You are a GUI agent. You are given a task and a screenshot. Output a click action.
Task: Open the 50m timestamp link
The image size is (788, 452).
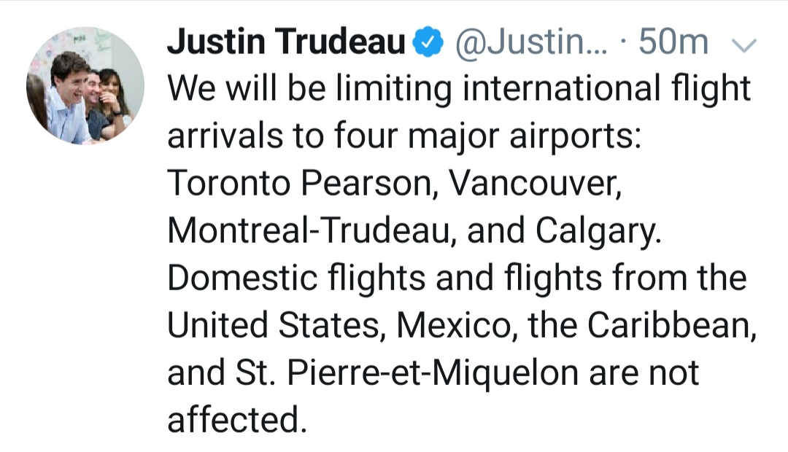[673, 42]
